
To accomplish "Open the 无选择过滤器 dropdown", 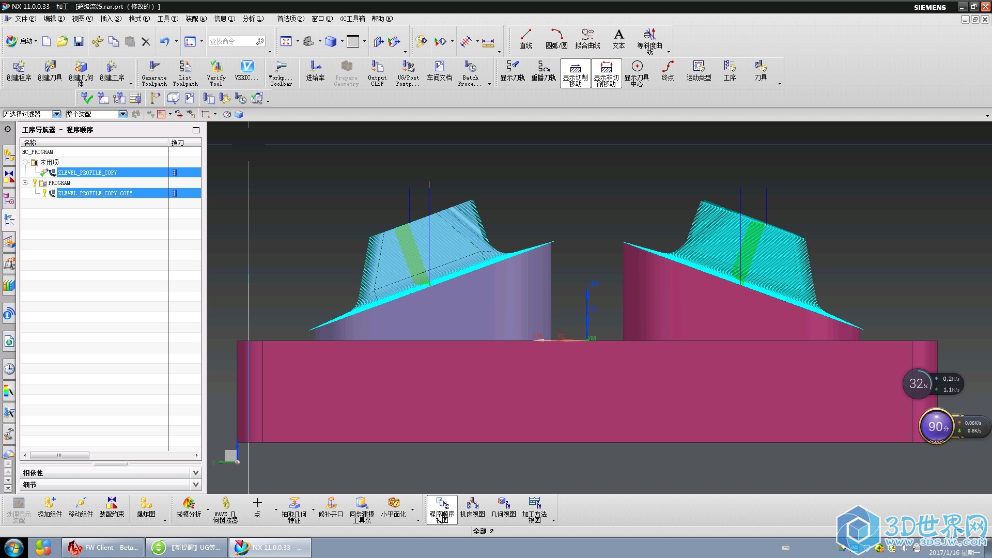I will [57, 114].
